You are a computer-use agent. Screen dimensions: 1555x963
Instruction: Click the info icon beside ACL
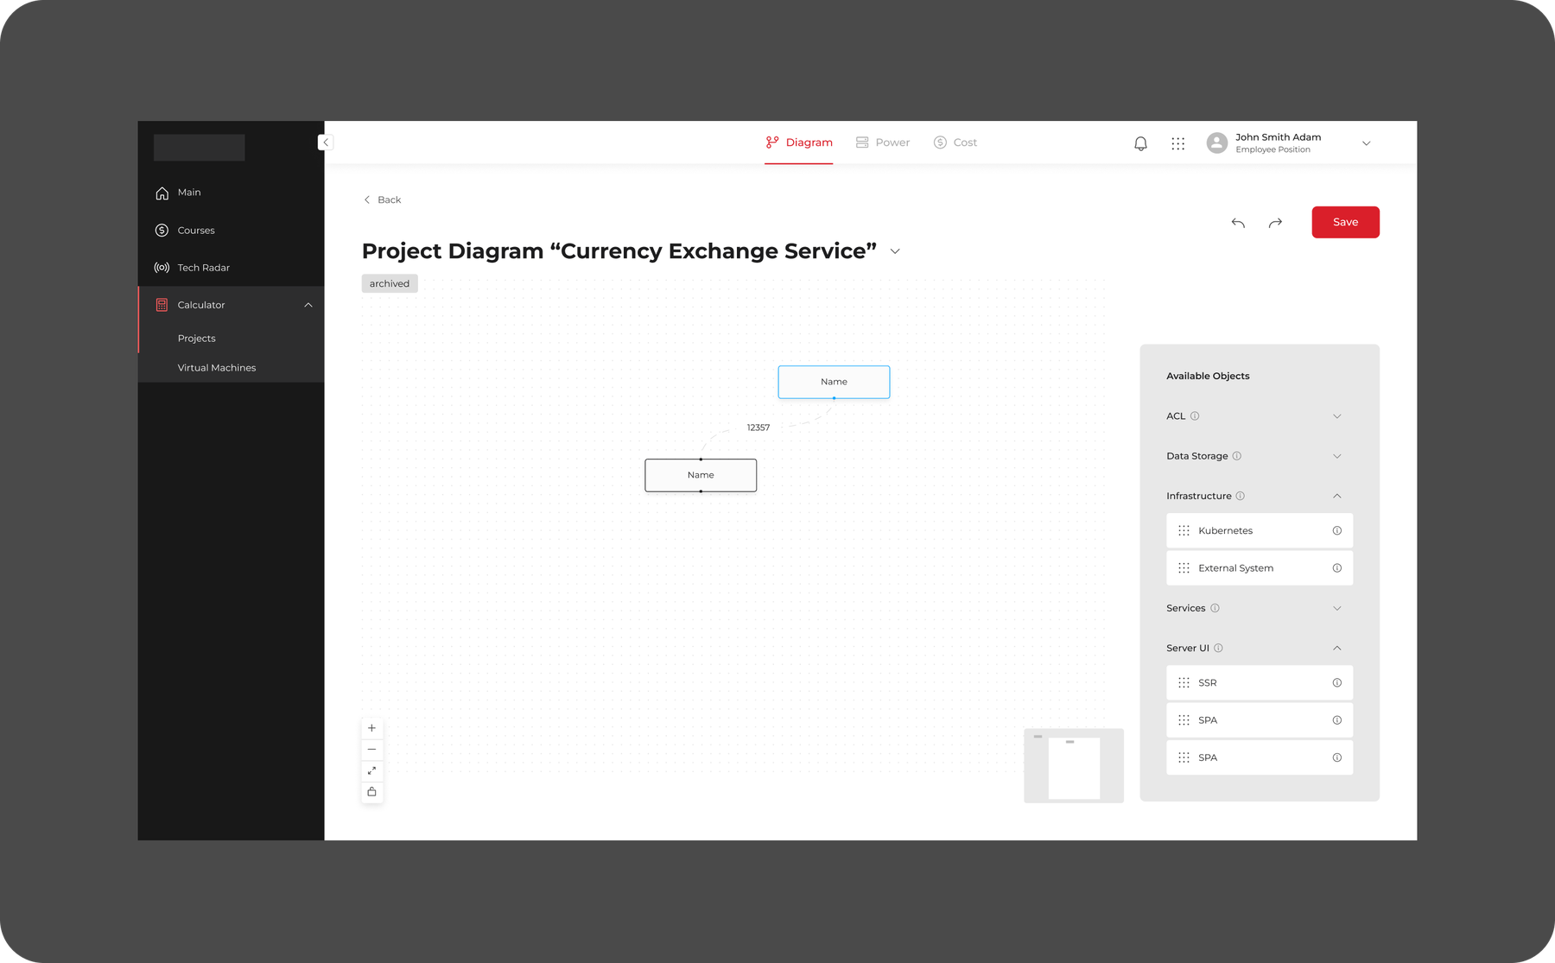pyautogui.click(x=1195, y=416)
